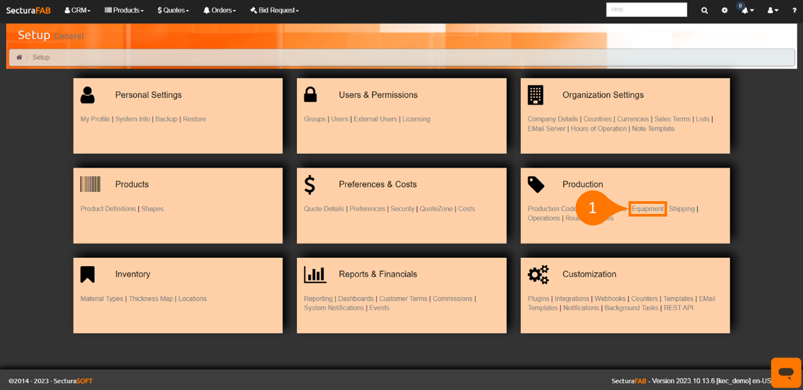803x390 pixels.
Task: Click the Products barcode icon
Action: point(90,184)
